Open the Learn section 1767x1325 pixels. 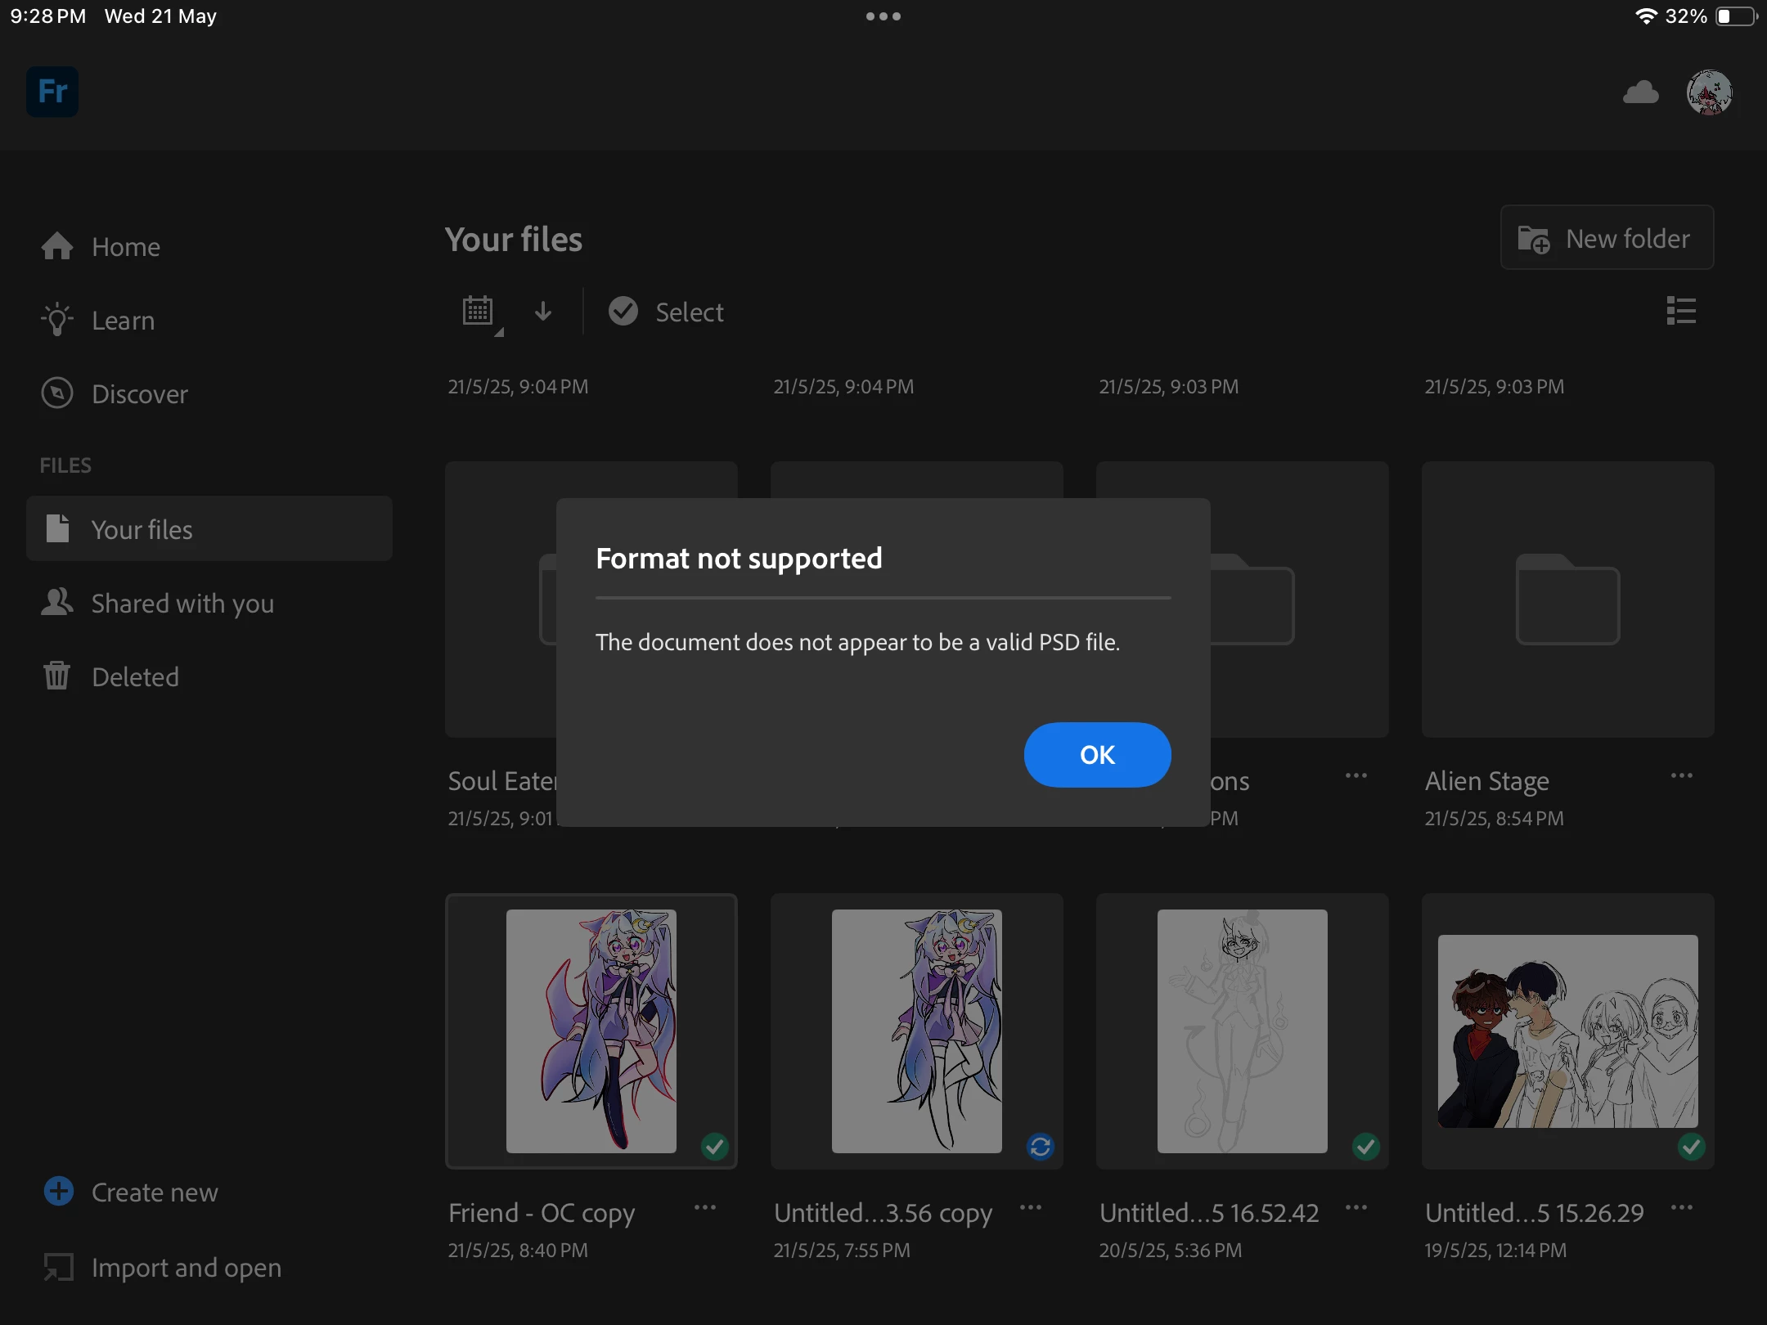[123, 320]
